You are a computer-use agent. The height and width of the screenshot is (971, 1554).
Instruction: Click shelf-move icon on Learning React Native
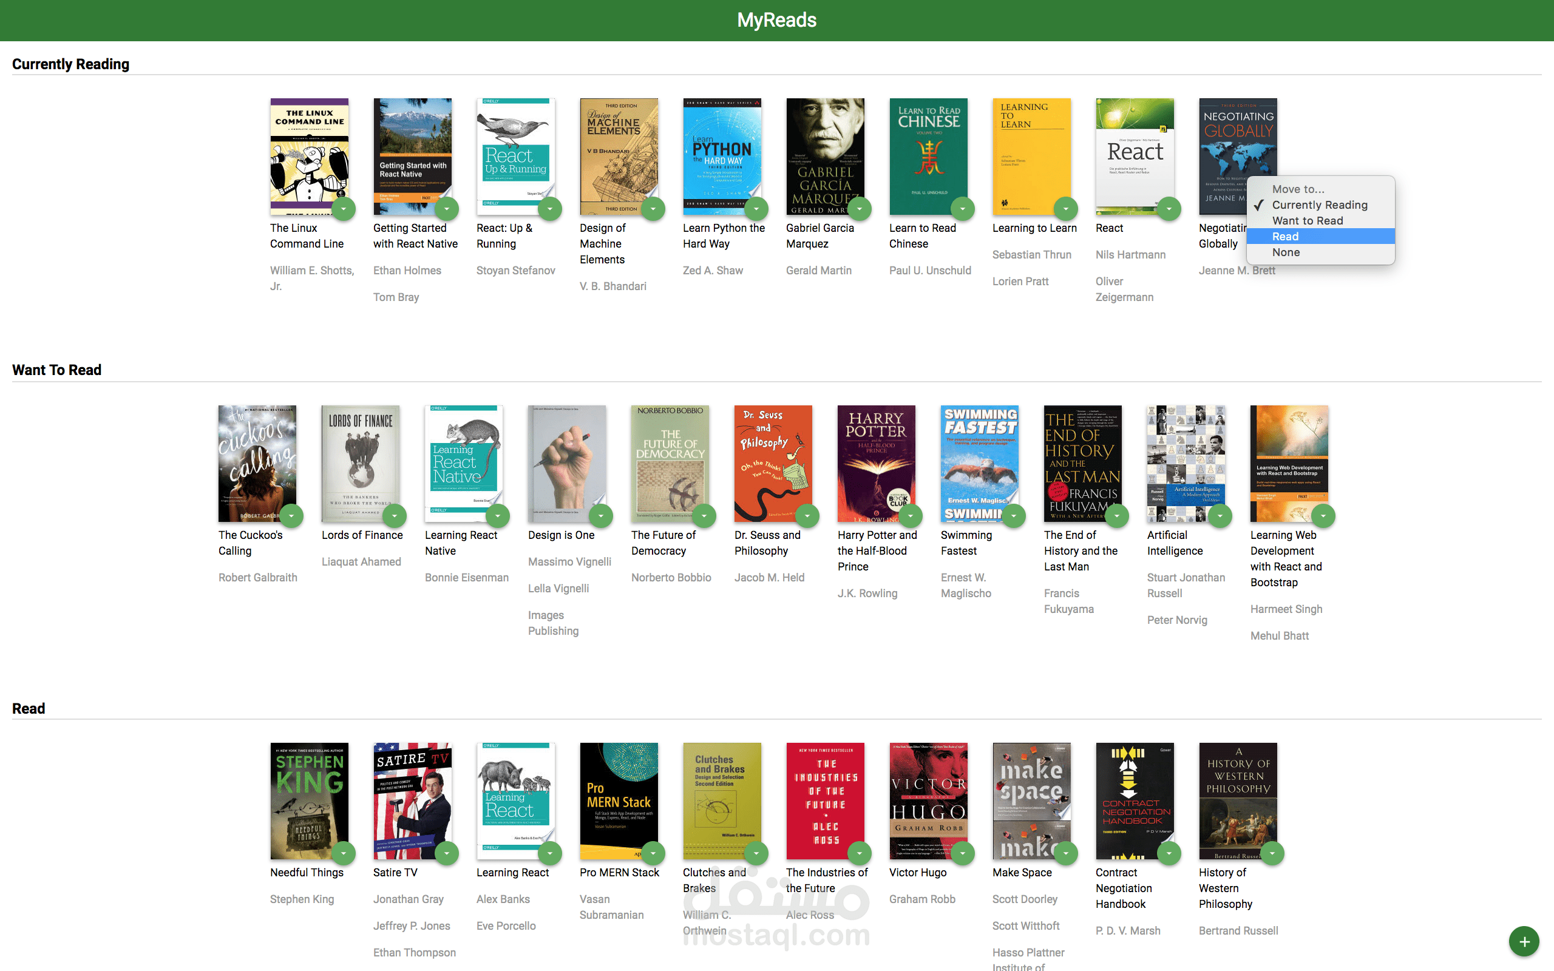tap(498, 516)
